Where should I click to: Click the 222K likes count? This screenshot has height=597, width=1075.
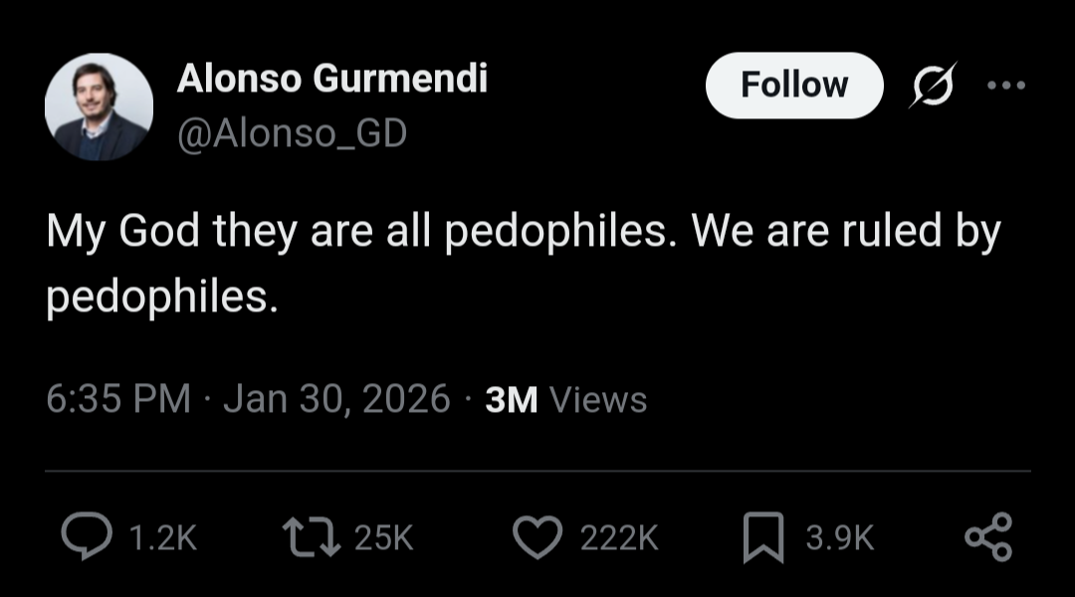point(618,538)
